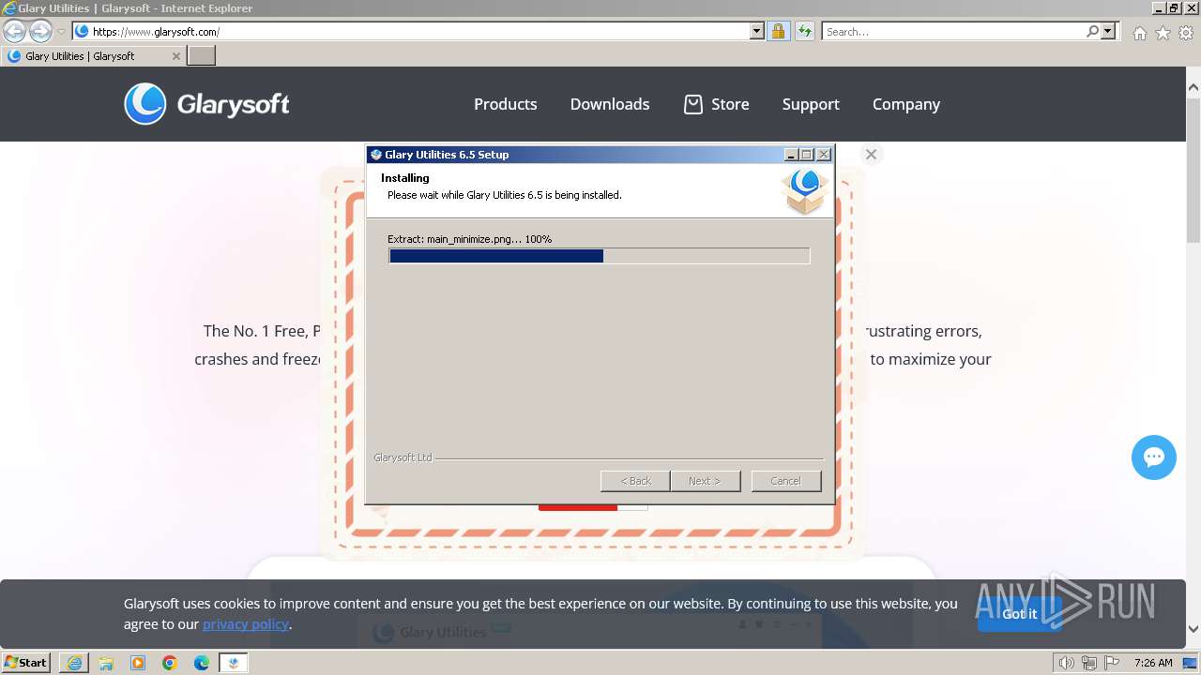Click the setup dialog title bar icon
Screen dimensions: 1201x675
pyautogui.click(x=376, y=155)
